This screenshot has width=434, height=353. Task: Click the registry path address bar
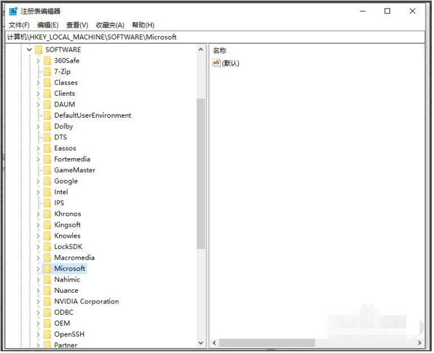214,37
